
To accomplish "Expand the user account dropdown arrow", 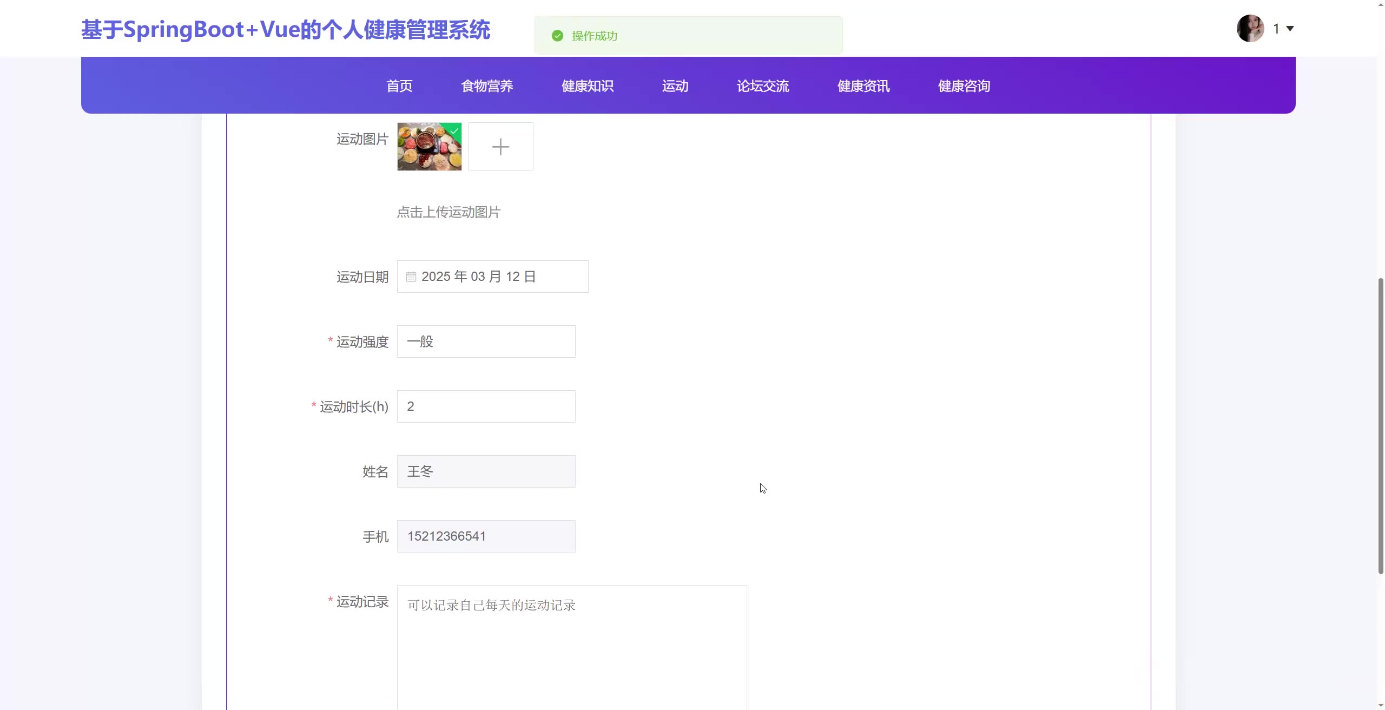I will point(1290,29).
